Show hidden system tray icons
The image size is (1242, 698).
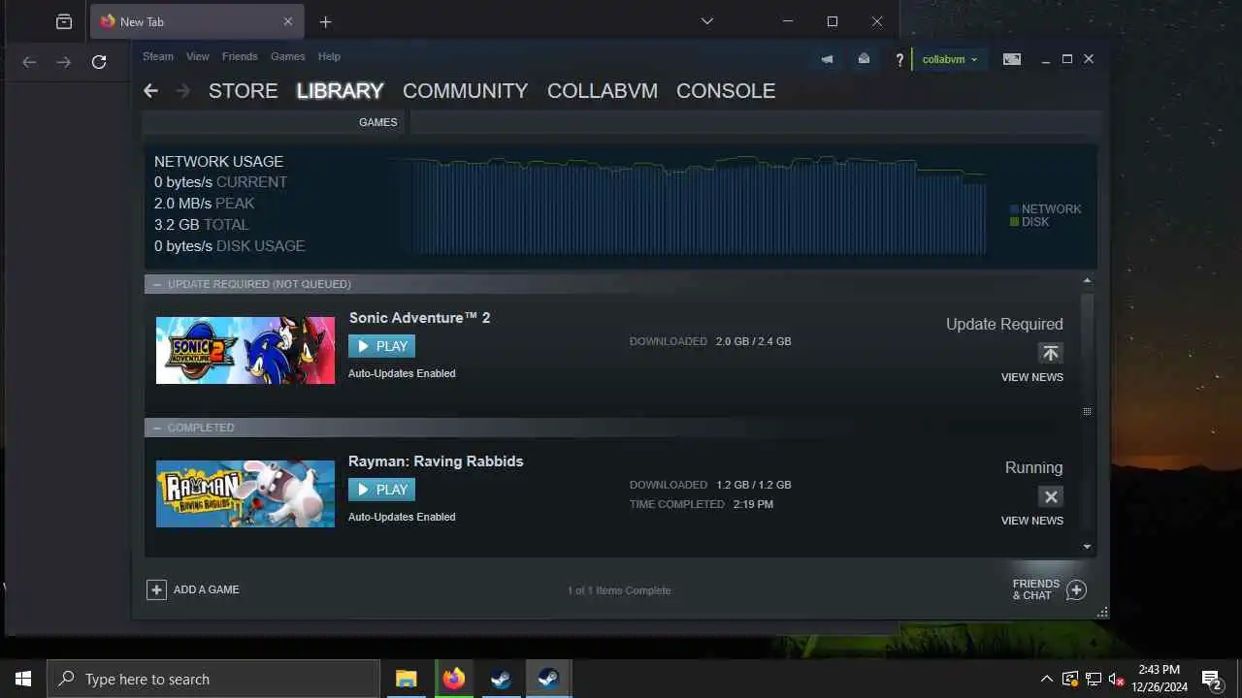pyautogui.click(x=1046, y=679)
